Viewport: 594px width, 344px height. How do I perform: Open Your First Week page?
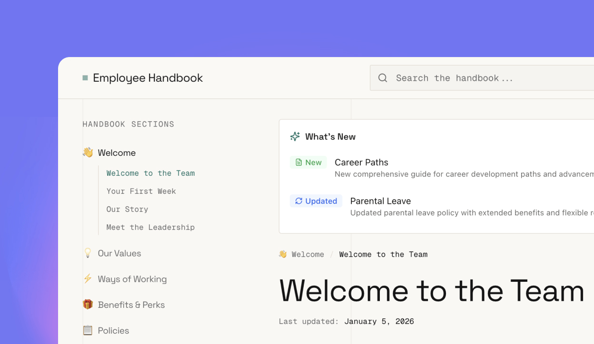(x=141, y=191)
